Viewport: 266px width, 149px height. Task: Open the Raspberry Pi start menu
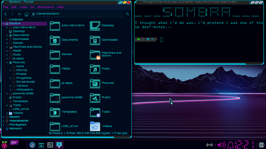[x=4, y=145]
